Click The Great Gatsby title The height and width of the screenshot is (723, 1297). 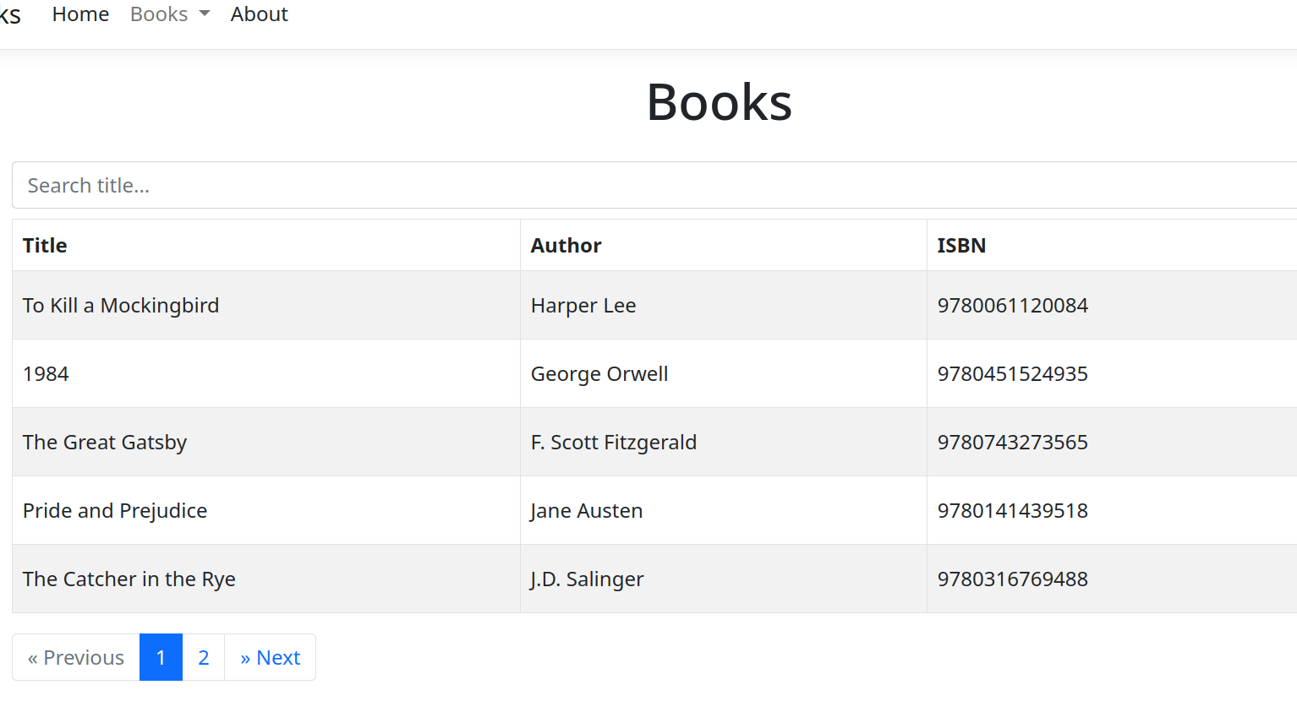click(x=105, y=443)
